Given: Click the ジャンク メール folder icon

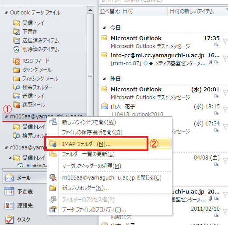Looking at the screenshot, I should [x=16, y=70].
